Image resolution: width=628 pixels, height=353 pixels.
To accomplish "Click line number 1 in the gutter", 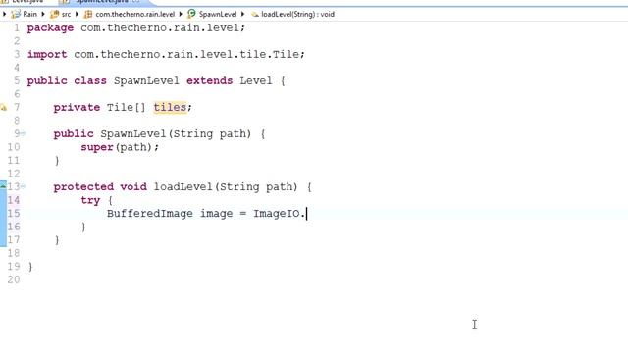I will 17,28.
